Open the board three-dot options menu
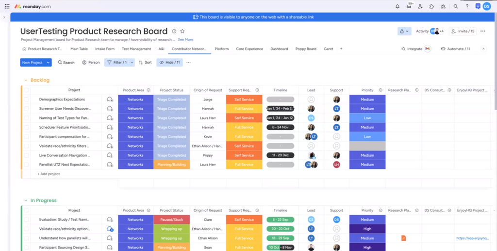497x251 pixels. click(483, 31)
